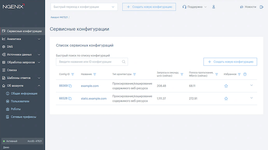The height and width of the screenshot is (150, 268).
Task: Focus the configuration search field
Action: coord(92,62)
